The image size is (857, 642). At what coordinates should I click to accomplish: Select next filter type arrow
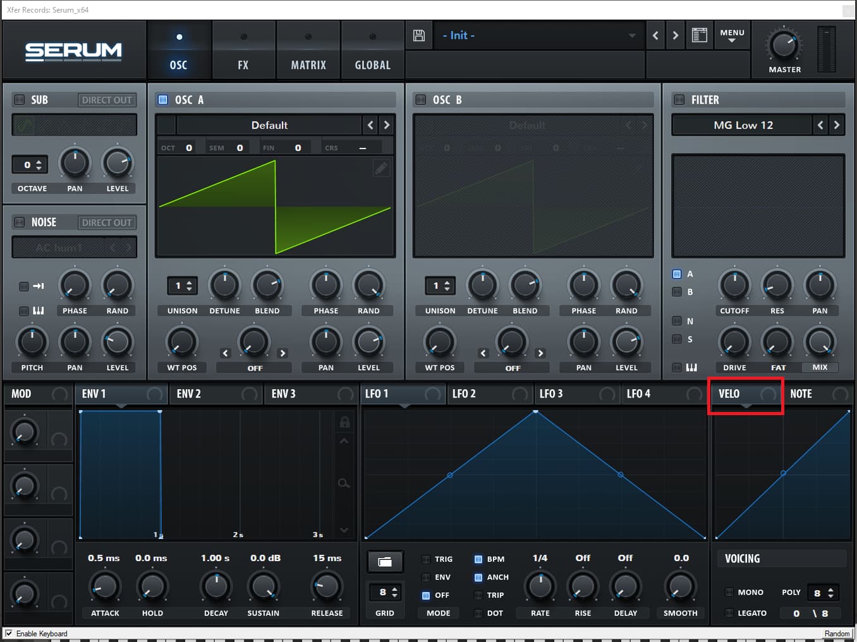[837, 125]
